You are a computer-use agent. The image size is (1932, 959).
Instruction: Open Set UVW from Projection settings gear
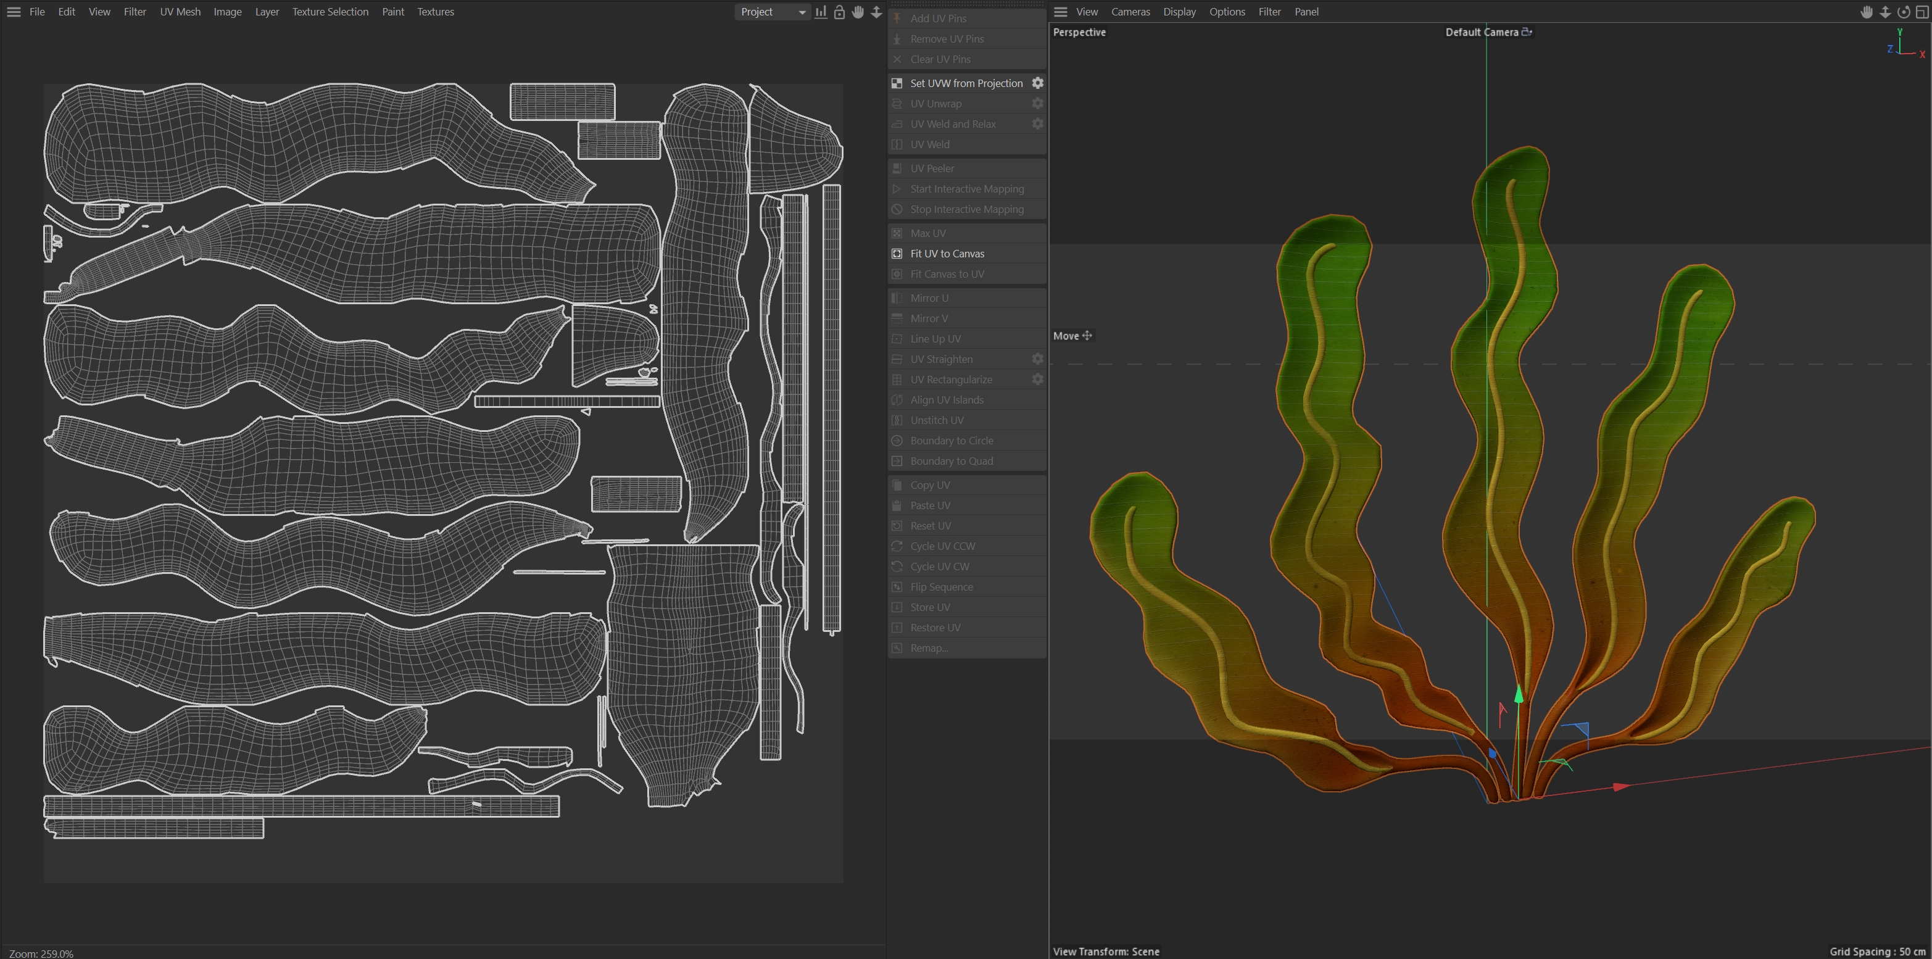click(x=1037, y=83)
